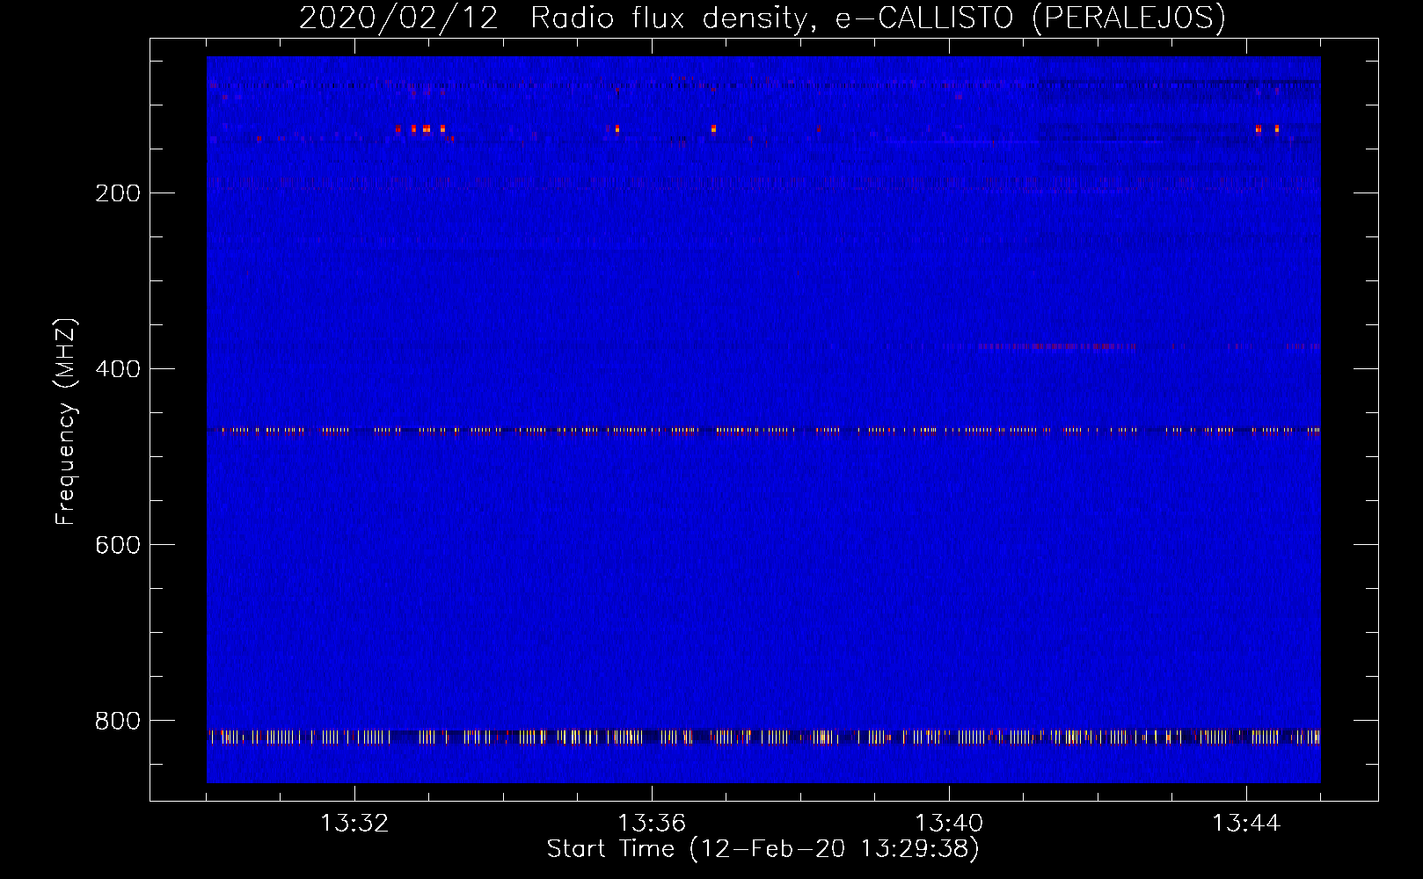The width and height of the screenshot is (1423, 879).
Task: Click the 800 frequency tick label
Action: (118, 721)
